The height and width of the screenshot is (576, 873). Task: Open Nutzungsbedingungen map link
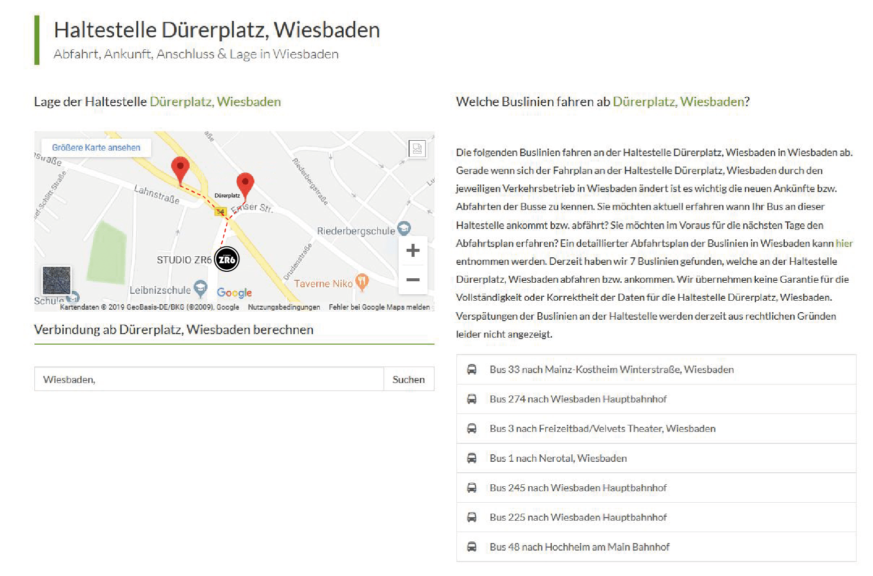(284, 307)
